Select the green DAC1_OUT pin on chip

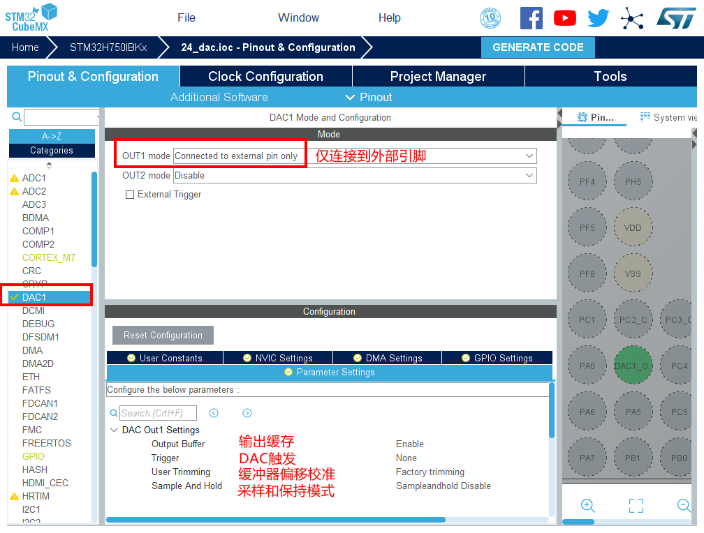point(633,366)
